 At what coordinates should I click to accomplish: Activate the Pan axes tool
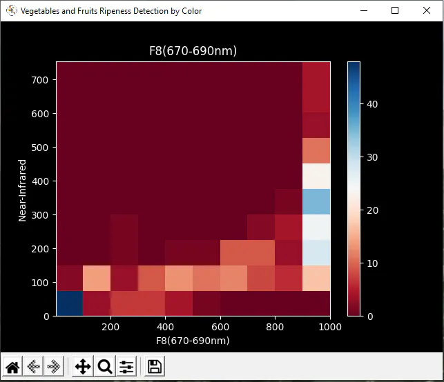83,367
